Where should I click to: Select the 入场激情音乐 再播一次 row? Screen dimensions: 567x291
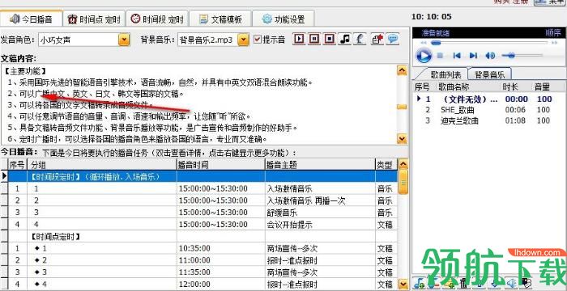[202, 200]
